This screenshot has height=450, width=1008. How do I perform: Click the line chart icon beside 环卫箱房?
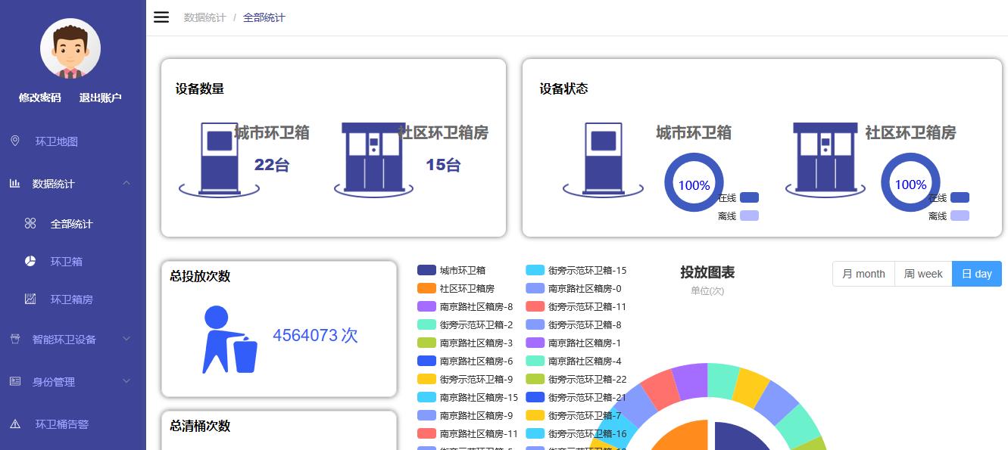tap(30, 299)
